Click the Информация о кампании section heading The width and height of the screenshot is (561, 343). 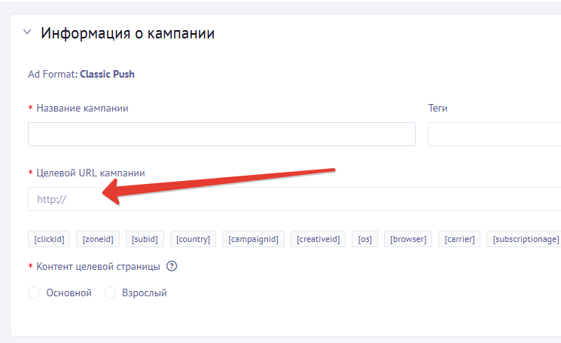[x=127, y=33]
